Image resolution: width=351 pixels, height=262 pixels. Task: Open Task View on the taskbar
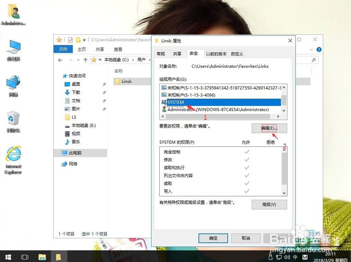pos(25,257)
